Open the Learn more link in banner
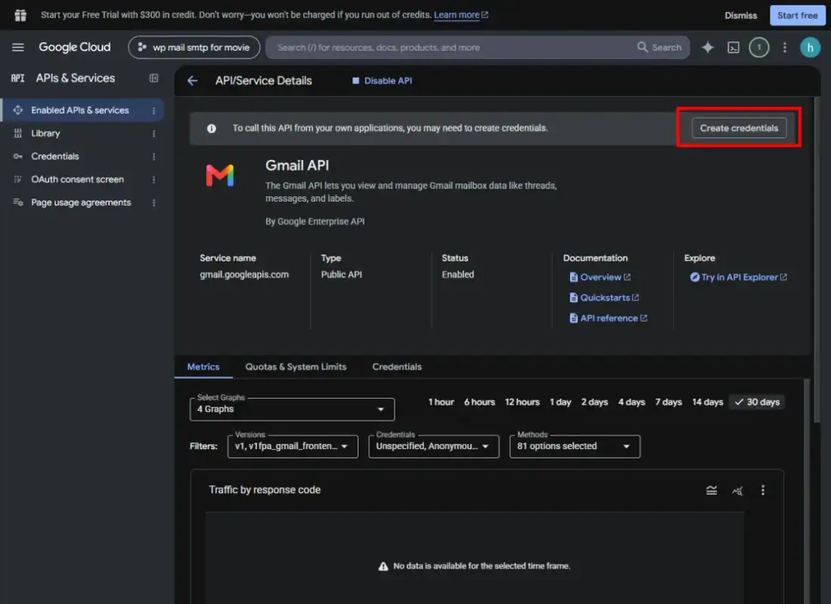The width and height of the screenshot is (831, 604). 461,15
